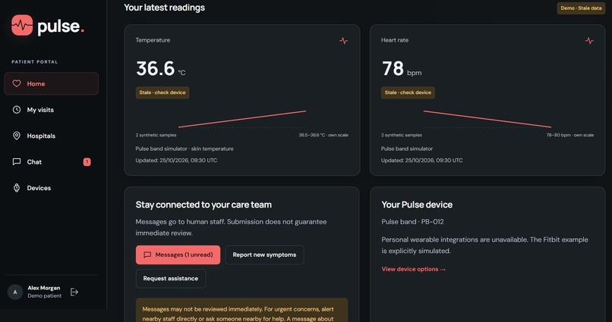The image size is (612, 322).
Task: Click the heart icon beside Home
Action: 17,83
